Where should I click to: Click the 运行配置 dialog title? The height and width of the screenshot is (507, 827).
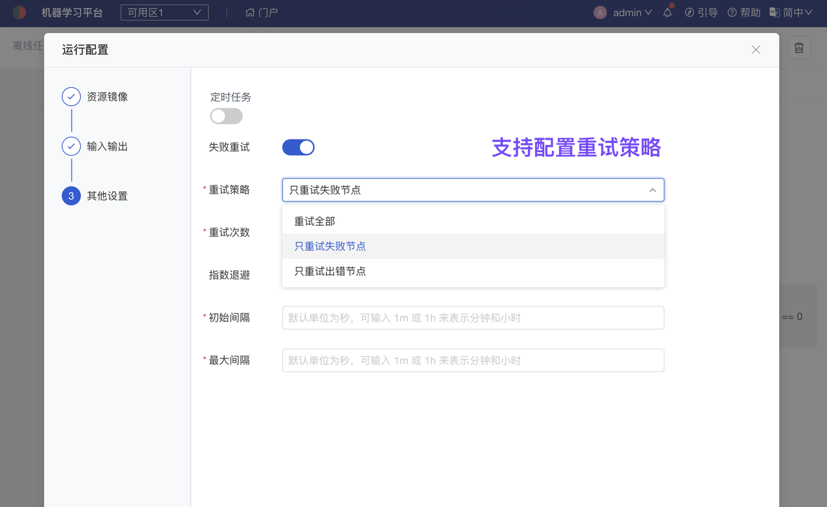point(85,50)
